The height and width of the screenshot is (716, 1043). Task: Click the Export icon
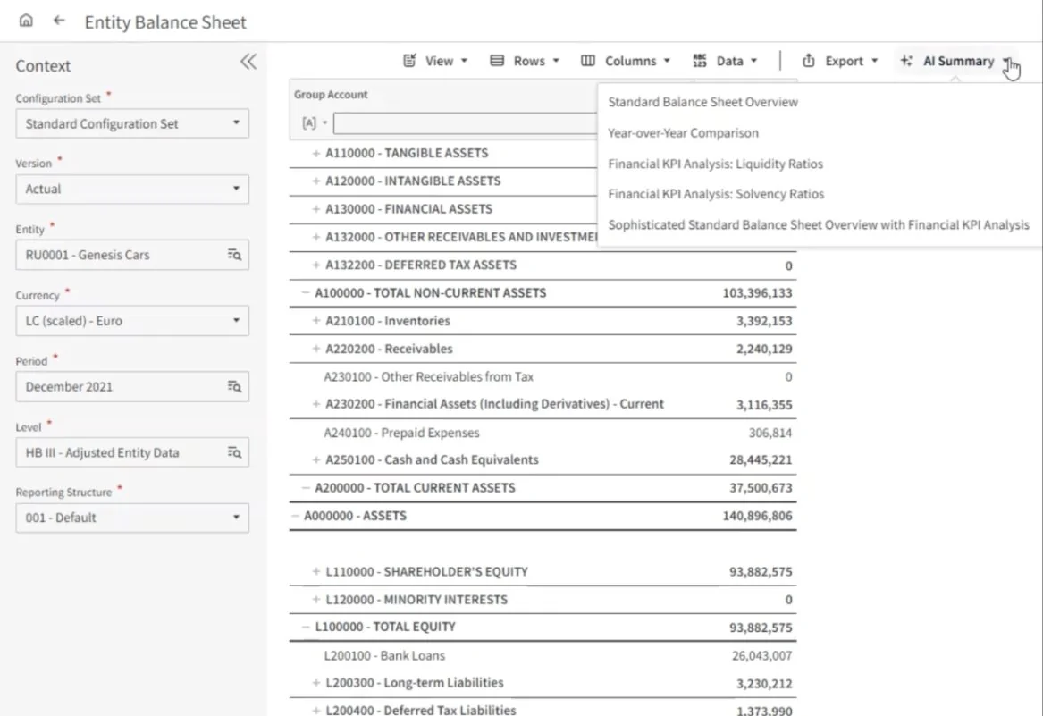pos(809,61)
